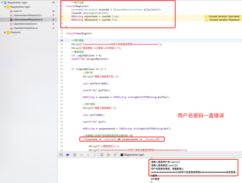The height and width of the screenshot is (183, 242).
Task: Click the Unused variable 'Password' warning
Action: coord(225,20)
